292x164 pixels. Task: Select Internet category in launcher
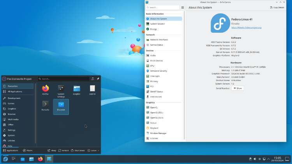[x=18, y=114]
